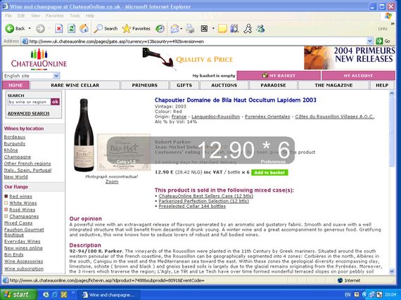Image resolution: width=401 pixels, height=300 pixels.
Task: Select the PRIMEURS tab
Action: [145, 85]
